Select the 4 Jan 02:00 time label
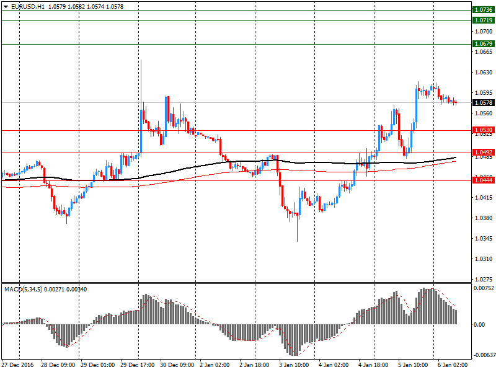The image size is (496, 372). point(334,365)
